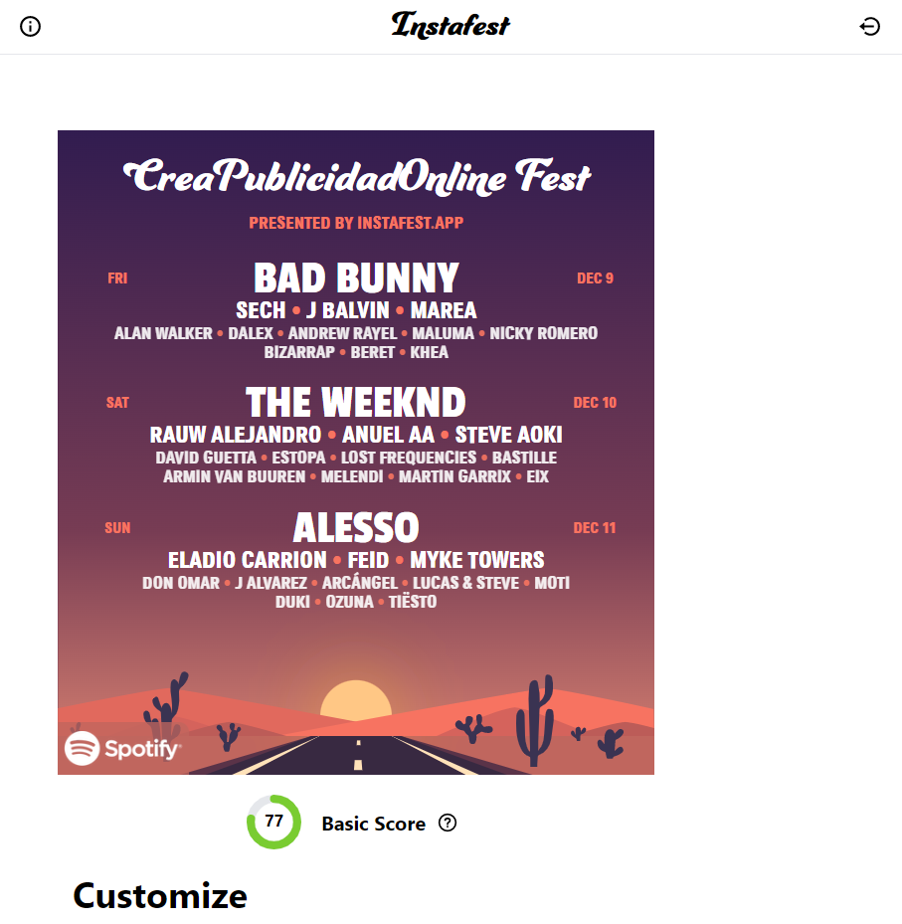
Task: Click the SUN day label on poster
Action: [x=117, y=528]
